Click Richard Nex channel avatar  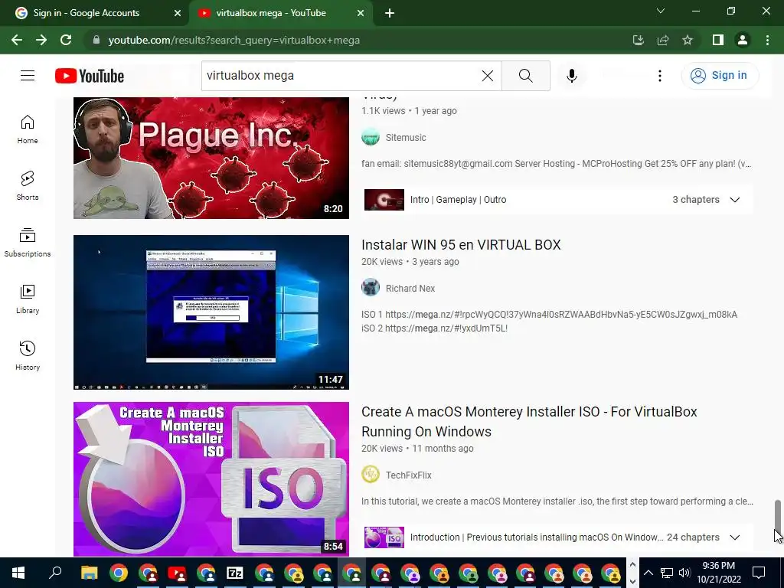coord(371,288)
